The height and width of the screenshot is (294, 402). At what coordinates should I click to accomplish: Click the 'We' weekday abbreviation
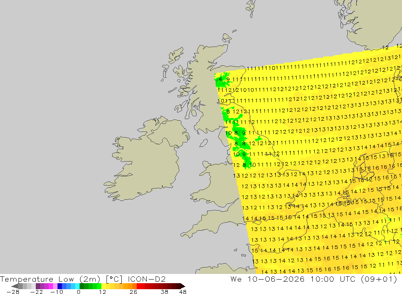(236, 279)
